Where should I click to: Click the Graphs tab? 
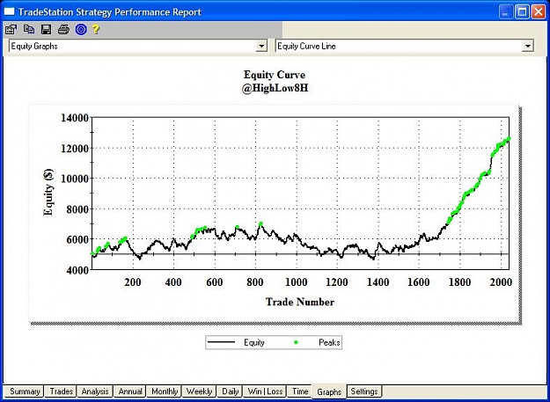[329, 391]
